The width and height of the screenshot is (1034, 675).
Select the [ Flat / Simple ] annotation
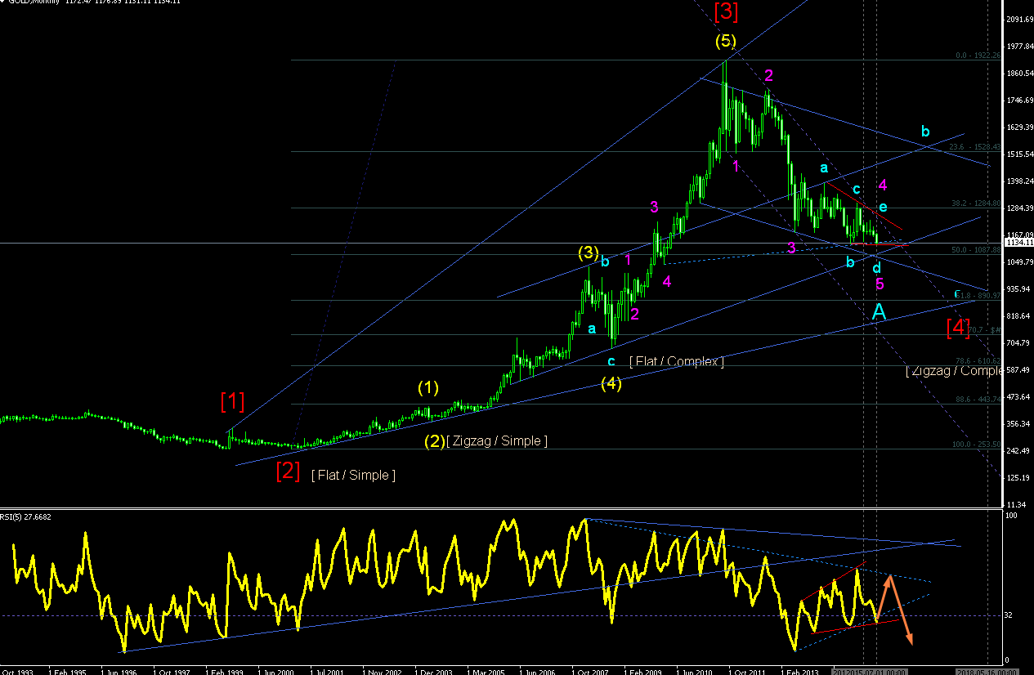pyautogui.click(x=353, y=475)
